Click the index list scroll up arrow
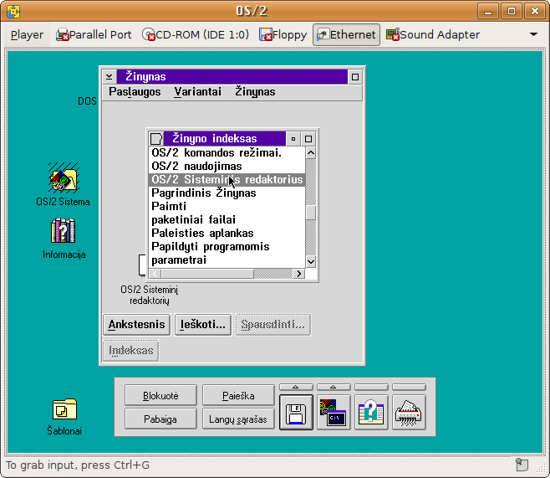550x478 pixels. [311, 153]
